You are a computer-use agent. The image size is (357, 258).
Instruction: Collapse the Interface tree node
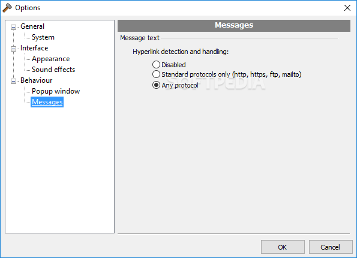click(x=13, y=49)
